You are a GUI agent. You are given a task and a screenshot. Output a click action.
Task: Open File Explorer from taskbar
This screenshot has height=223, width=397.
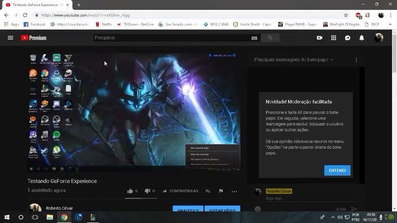click(50, 217)
